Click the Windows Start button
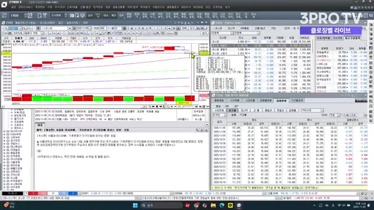 tap(135, 205)
